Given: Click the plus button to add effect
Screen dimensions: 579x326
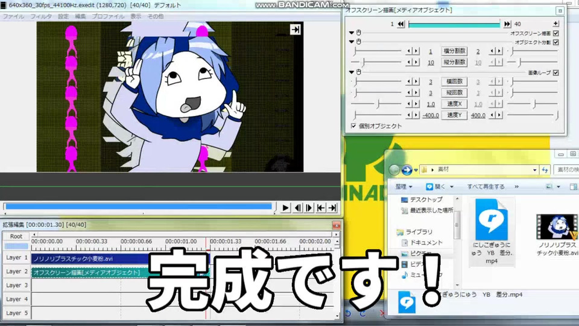Looking at the screenshot, I should pyautogui.click(x=555, y=24).
